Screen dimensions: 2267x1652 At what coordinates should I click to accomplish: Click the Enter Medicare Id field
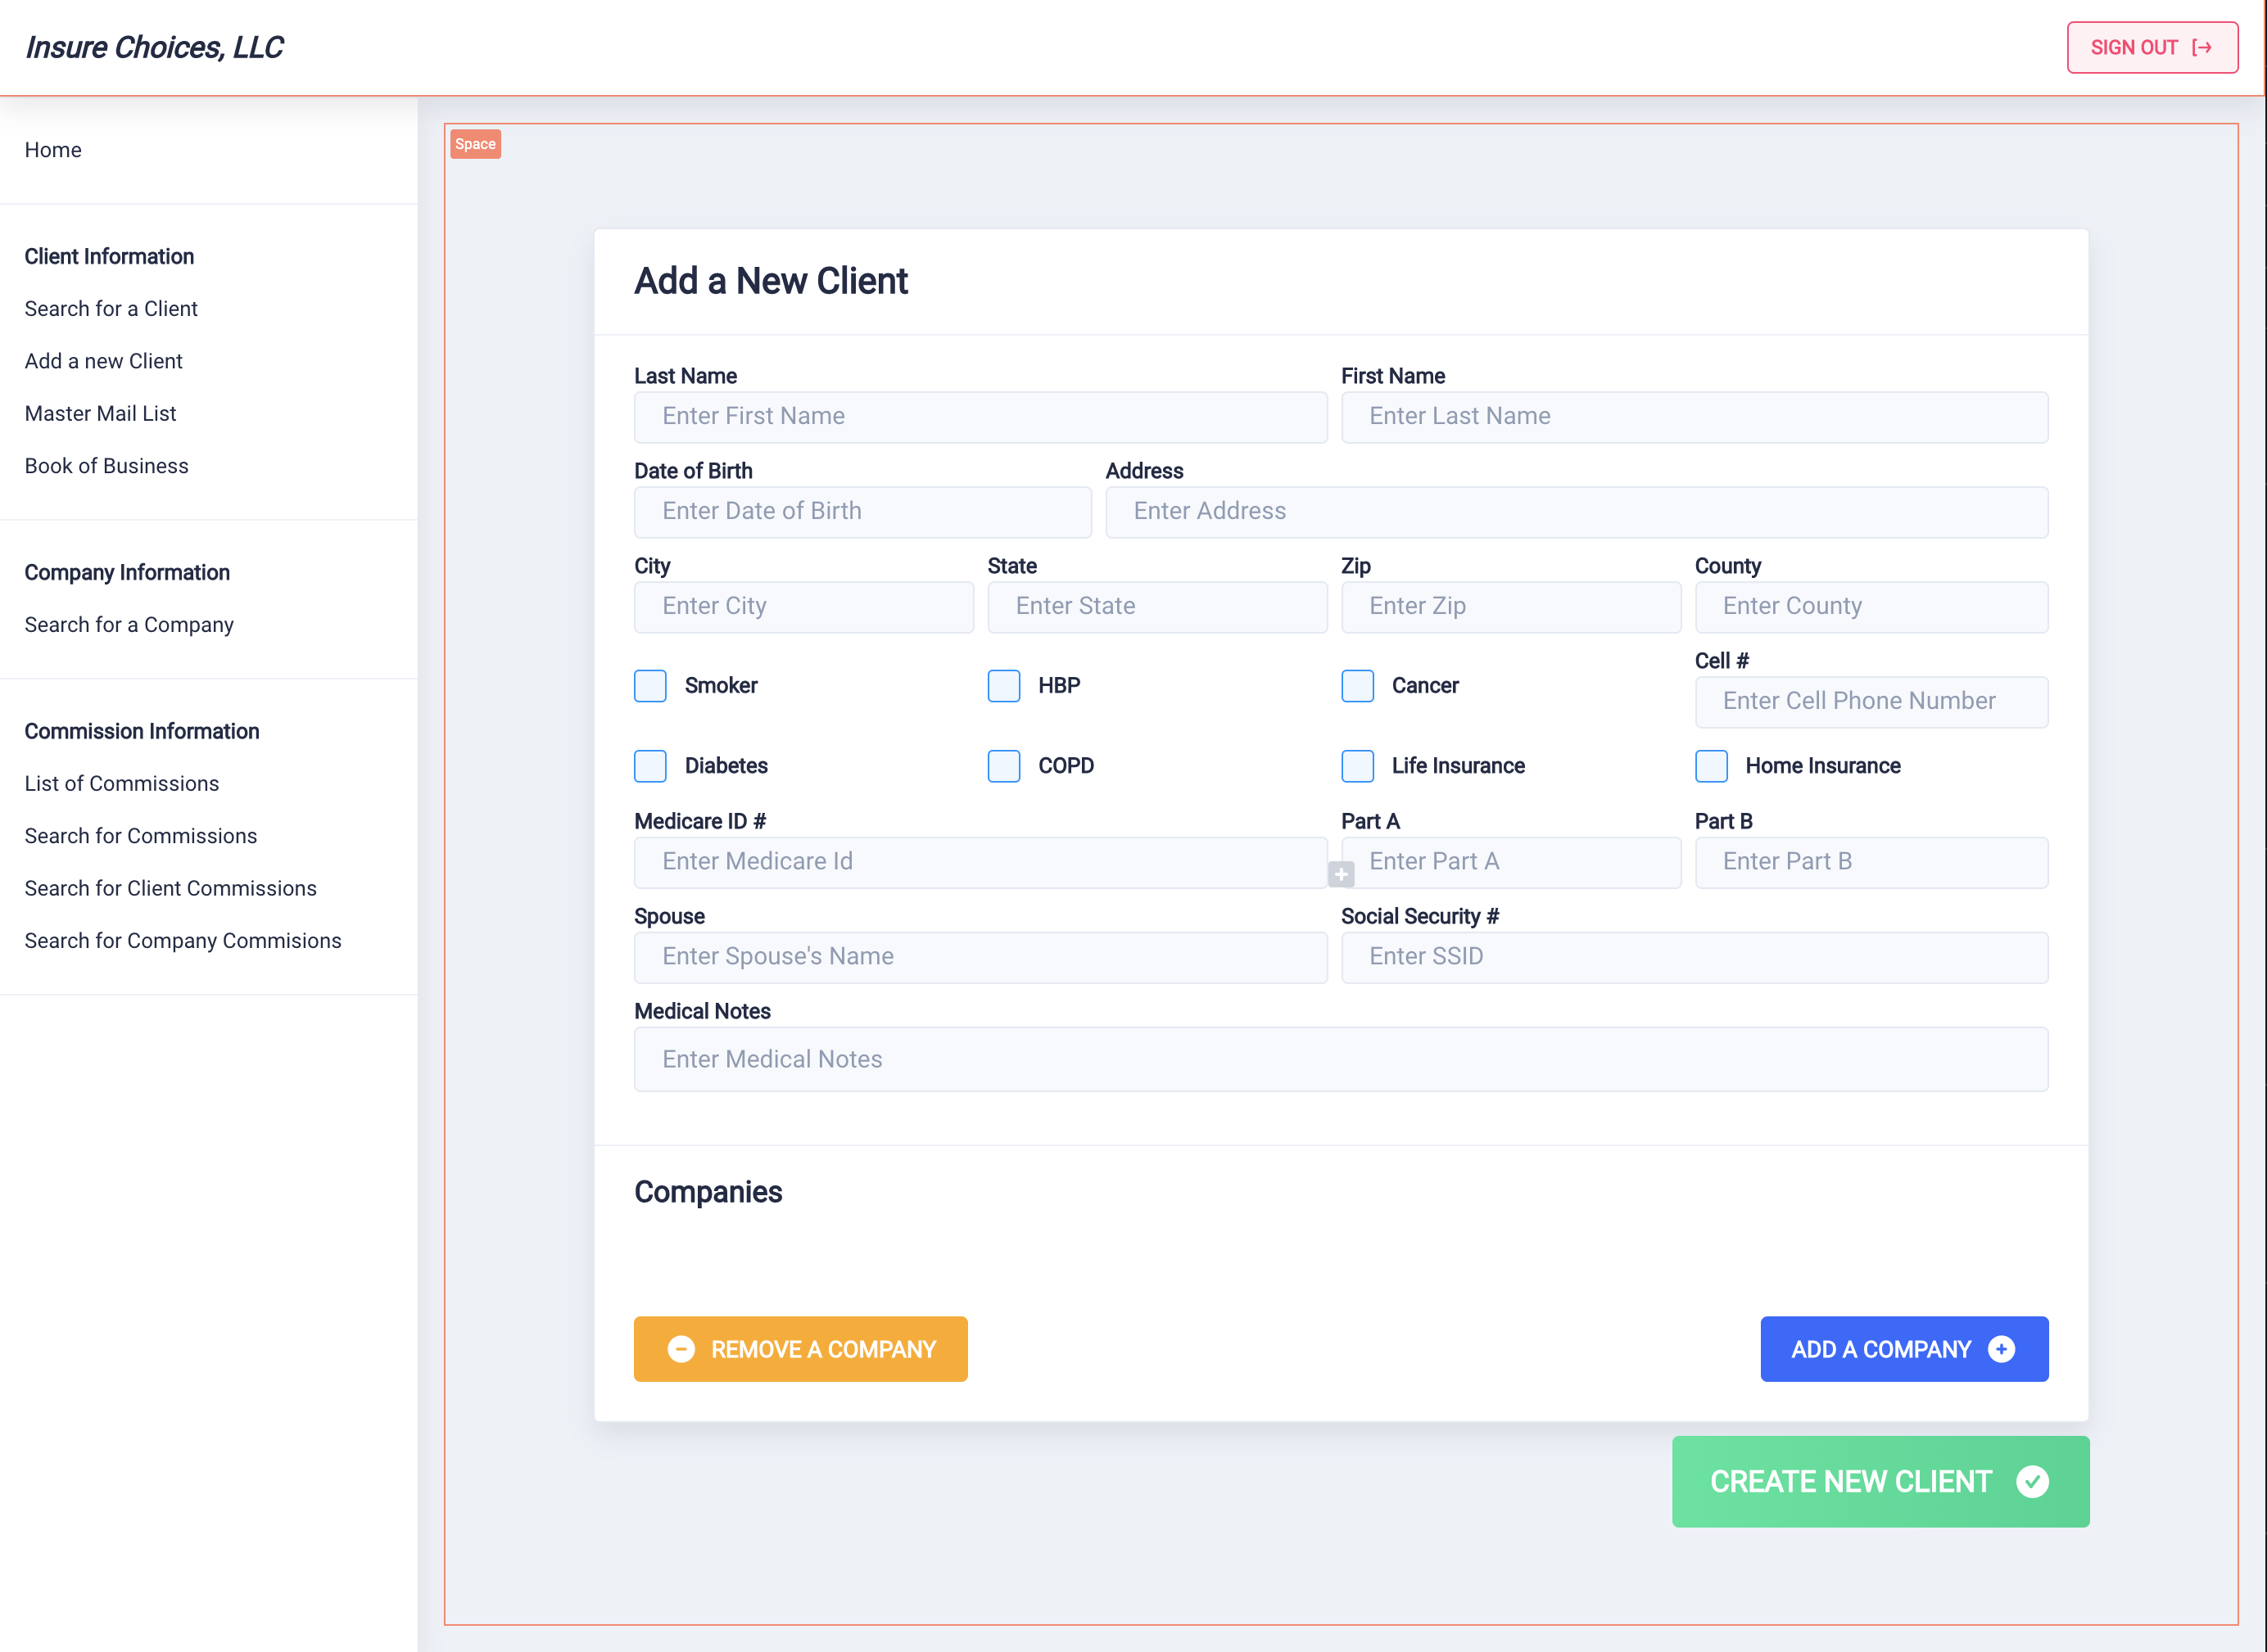point(980,862)
